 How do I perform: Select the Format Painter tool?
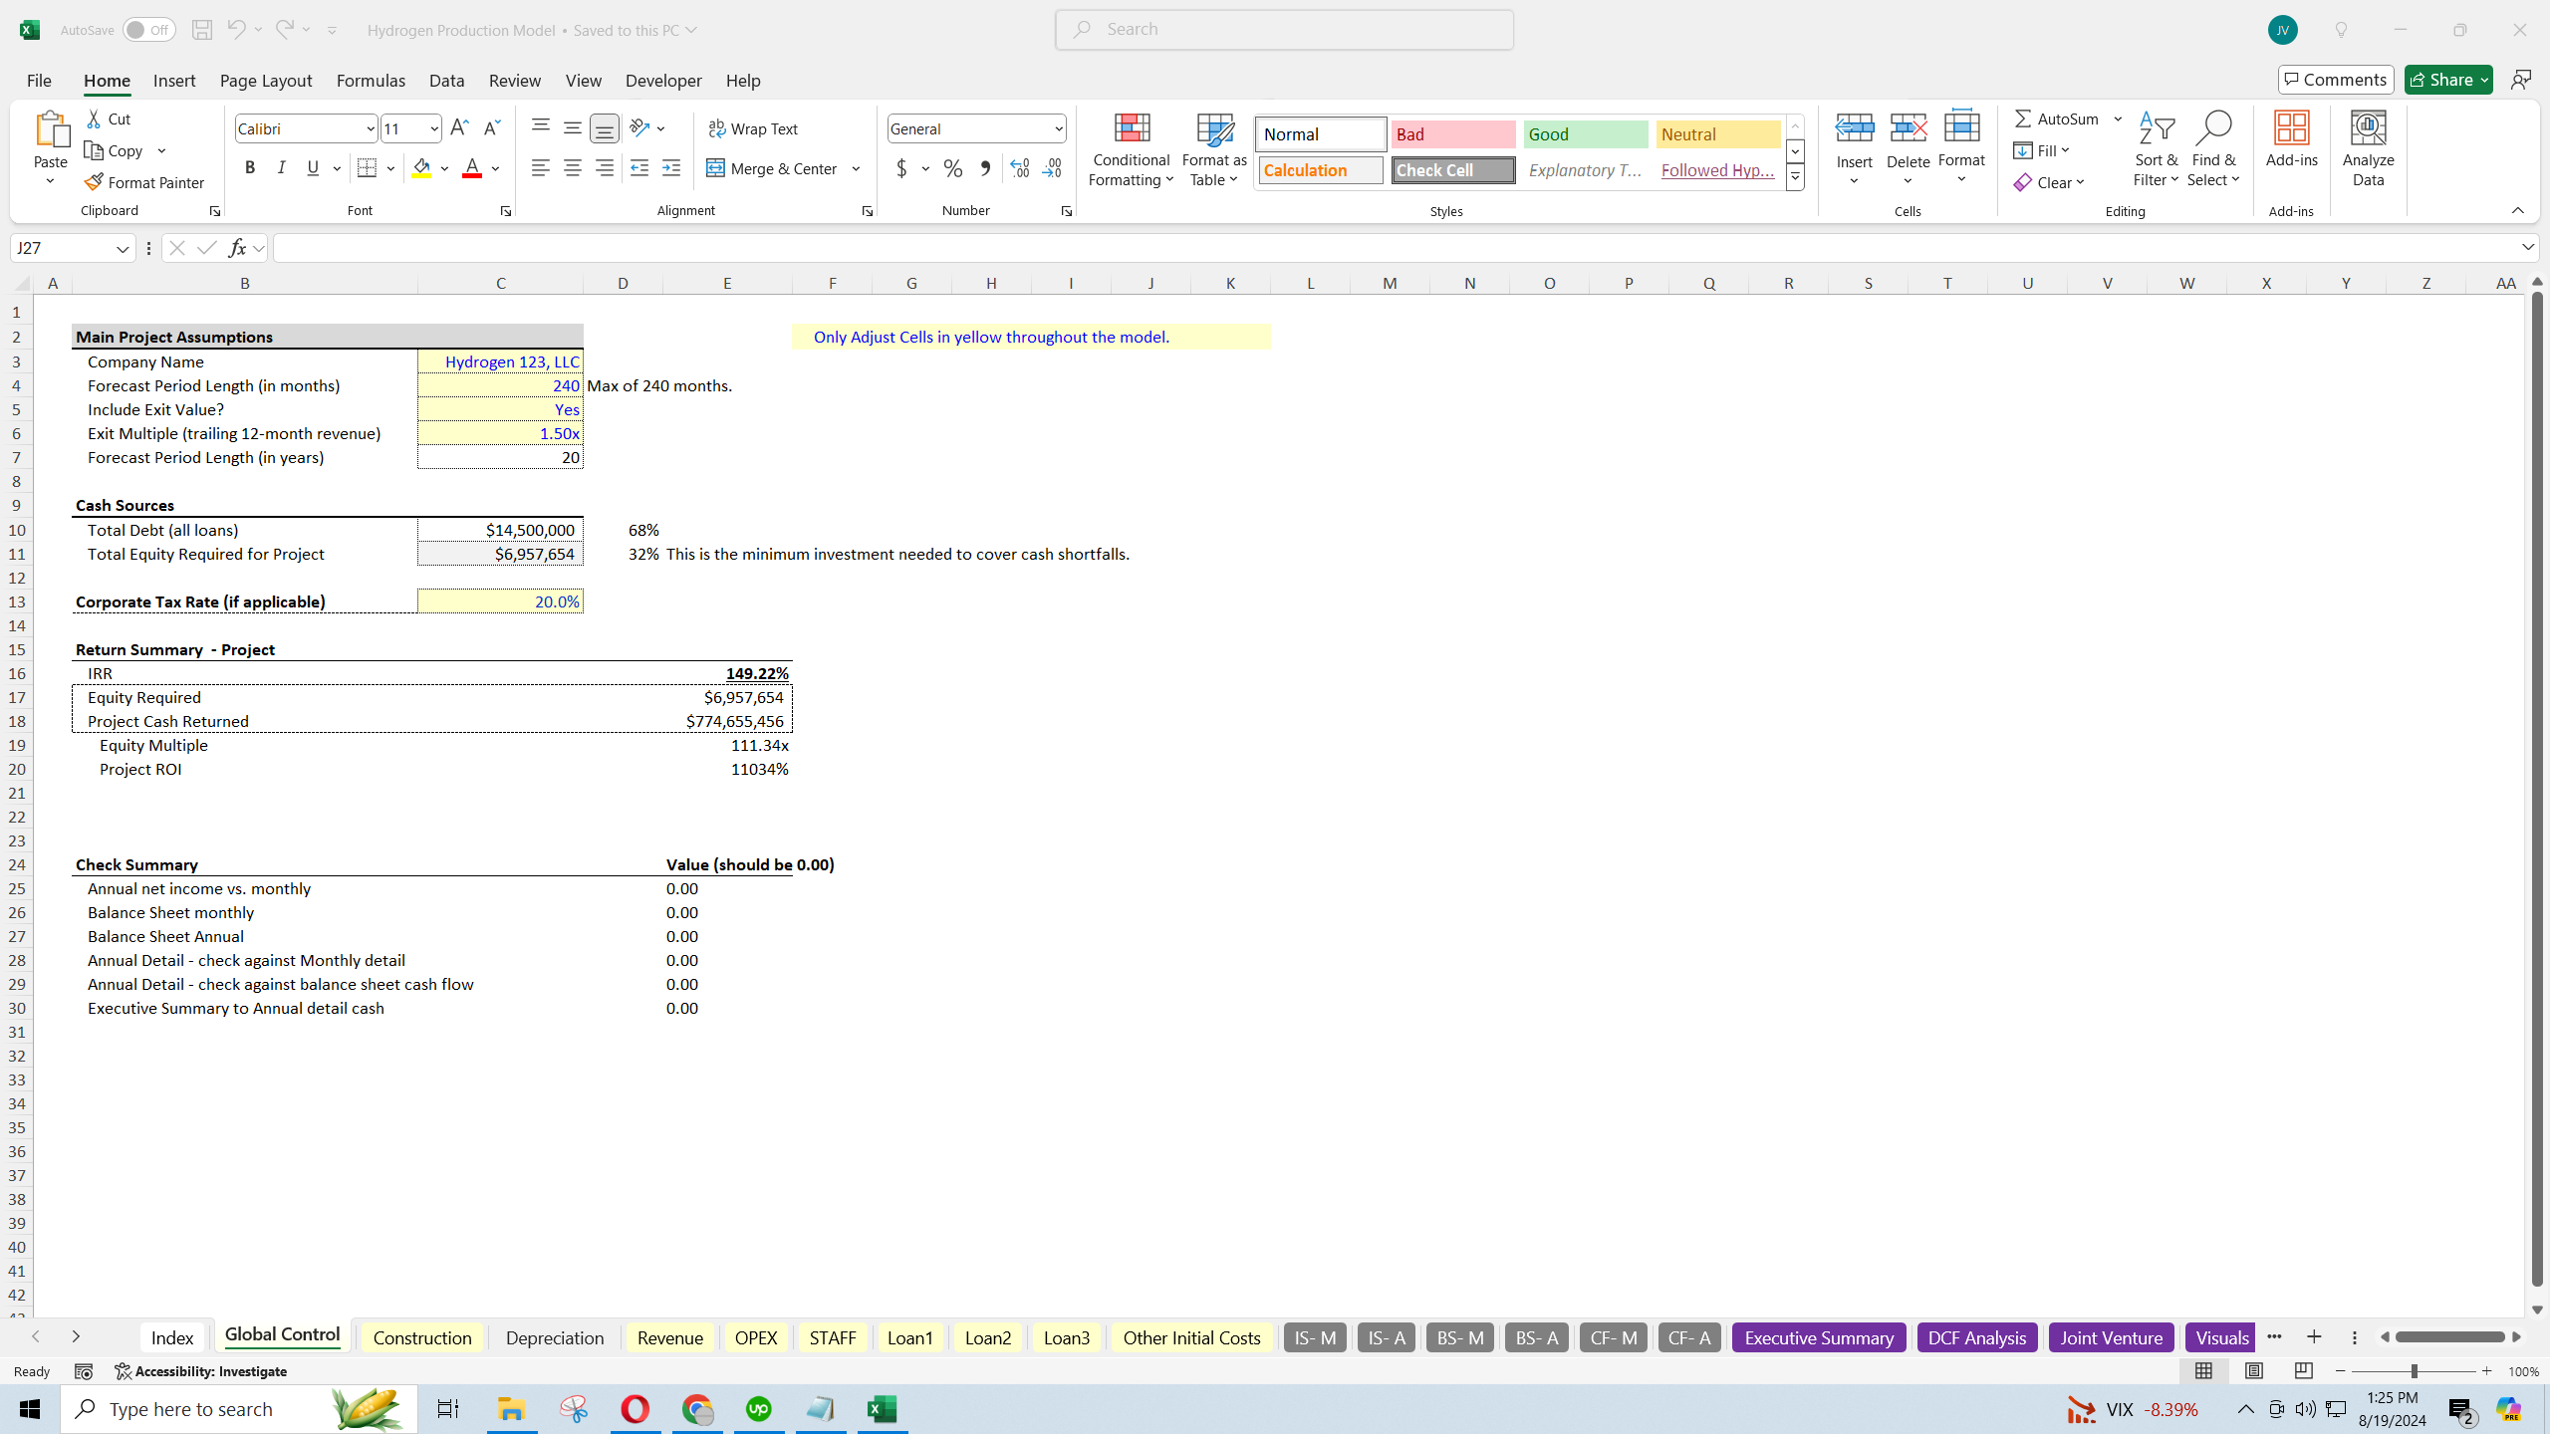[144, 182]
